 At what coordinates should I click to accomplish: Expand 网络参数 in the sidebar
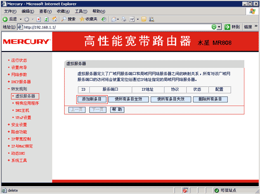tap(19, 75)
